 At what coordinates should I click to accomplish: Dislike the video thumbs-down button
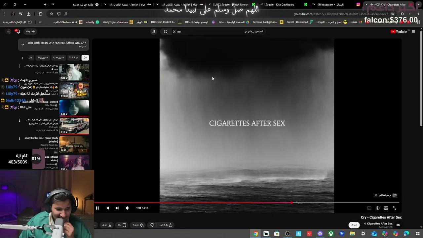[x=152, y=225]
